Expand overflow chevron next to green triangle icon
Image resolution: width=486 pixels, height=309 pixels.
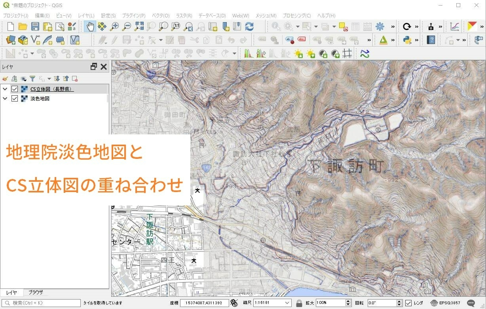(x=393, y=40)
